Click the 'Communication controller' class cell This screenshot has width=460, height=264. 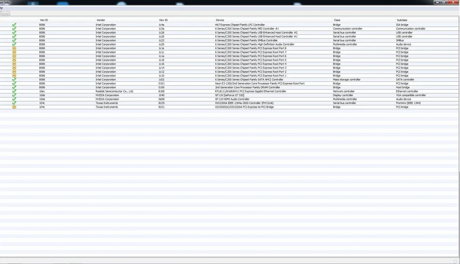(x=347, y=29)
